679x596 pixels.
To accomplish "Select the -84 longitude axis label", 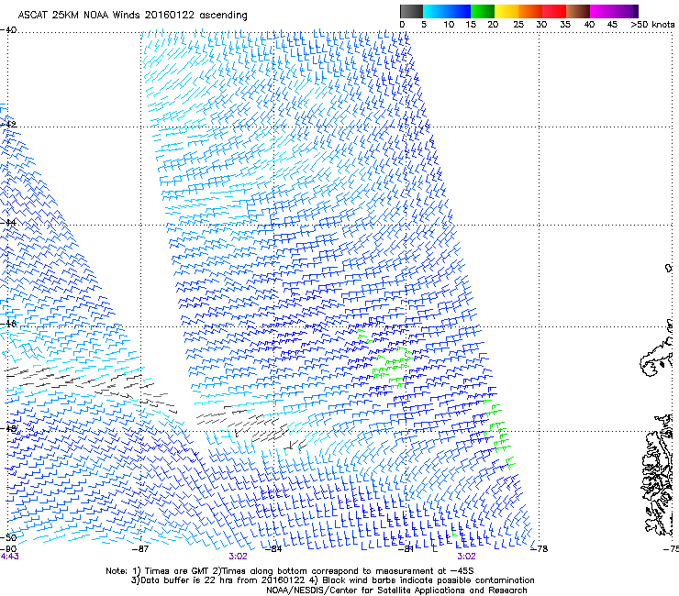I will coord(273,549).
